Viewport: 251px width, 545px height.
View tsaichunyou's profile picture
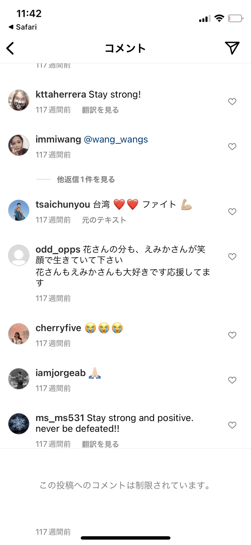click(x=19, y=210)
